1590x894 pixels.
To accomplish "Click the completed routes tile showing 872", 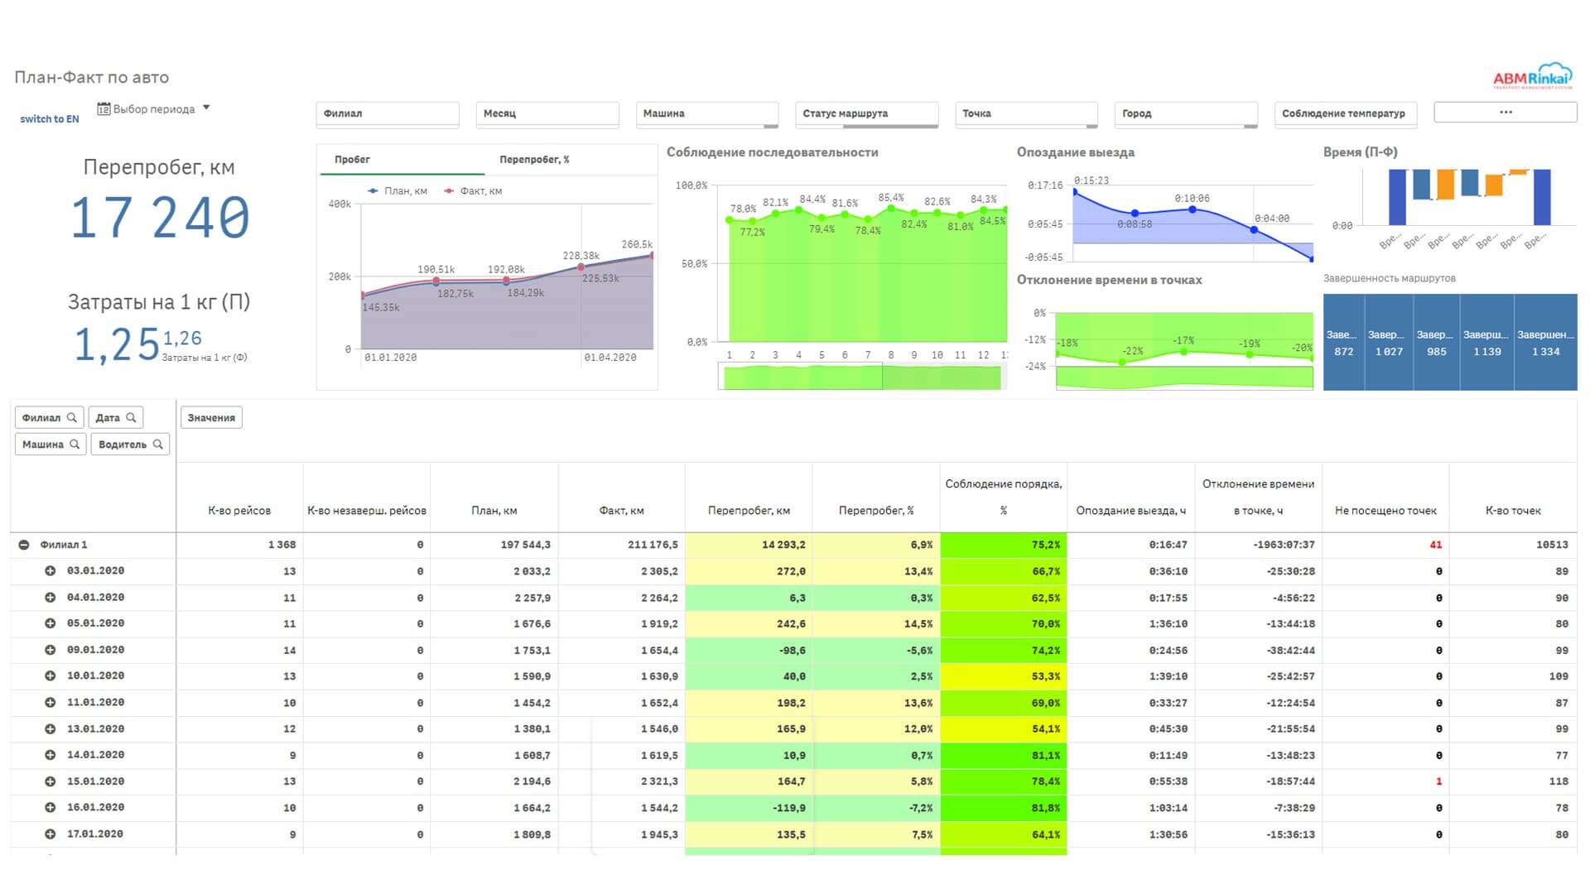I will click(x=1343, y=343).
